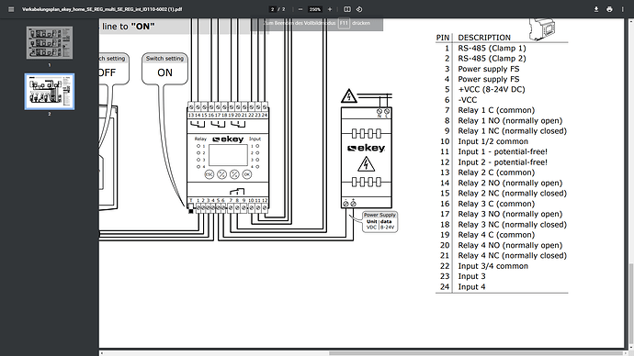Open page 2 thumbnail
The width and height of the screenshot is (634, 356).
pos(50,92)
